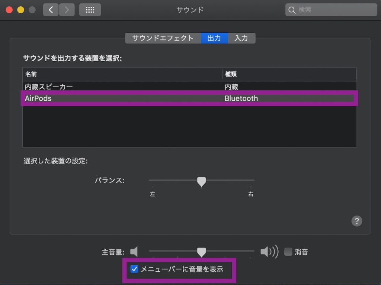Show all preferences grid button
Viewport: 381px width, 285px height.
tap(90, 10)
